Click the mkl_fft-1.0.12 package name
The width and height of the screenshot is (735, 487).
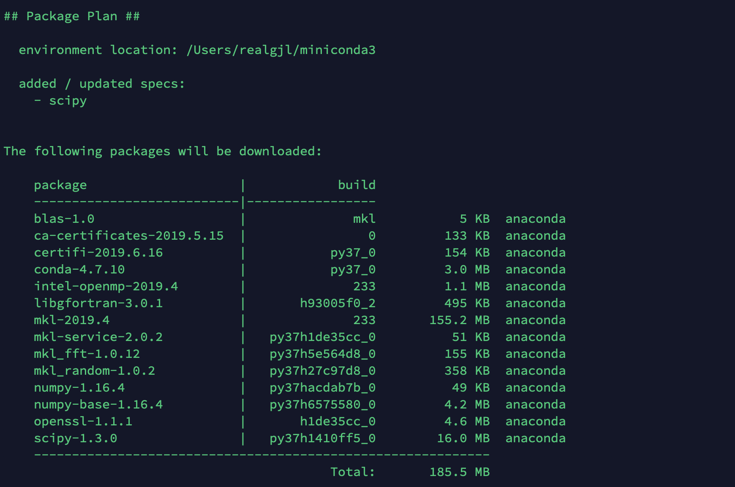[87, 354]
